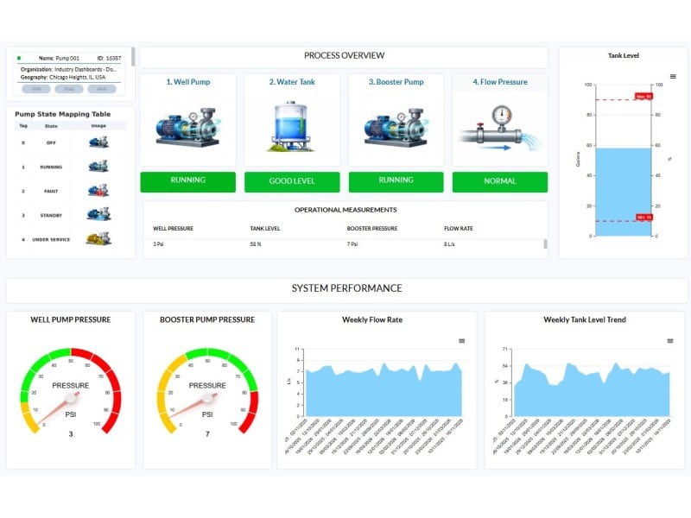Screen dimensions: 691x518
Task: Click the Well Pump image in Process Overview
Action: tap(187, 125)
